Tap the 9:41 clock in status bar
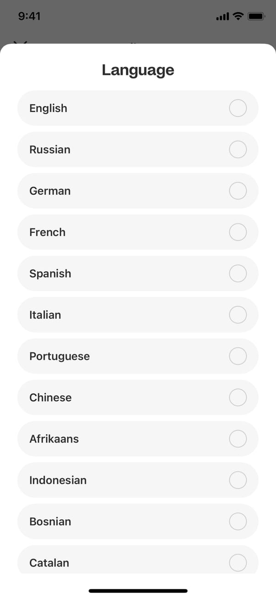This screenshot has height=598, width=276. tap(29, 16)
